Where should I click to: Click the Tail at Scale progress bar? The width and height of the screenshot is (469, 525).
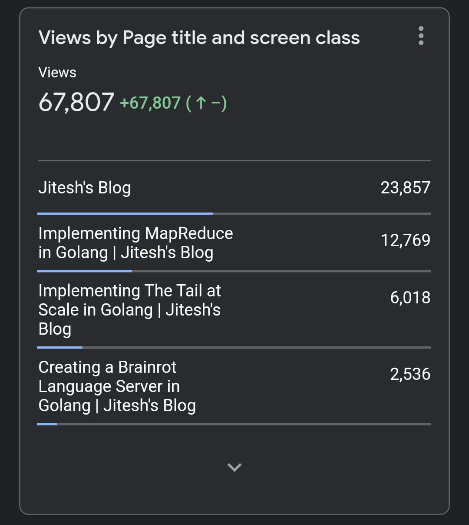(60, 348)
